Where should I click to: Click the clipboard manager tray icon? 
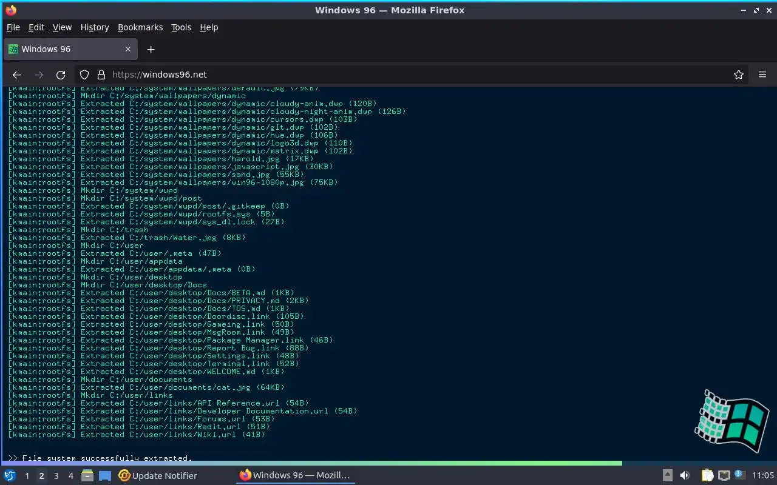708,475
